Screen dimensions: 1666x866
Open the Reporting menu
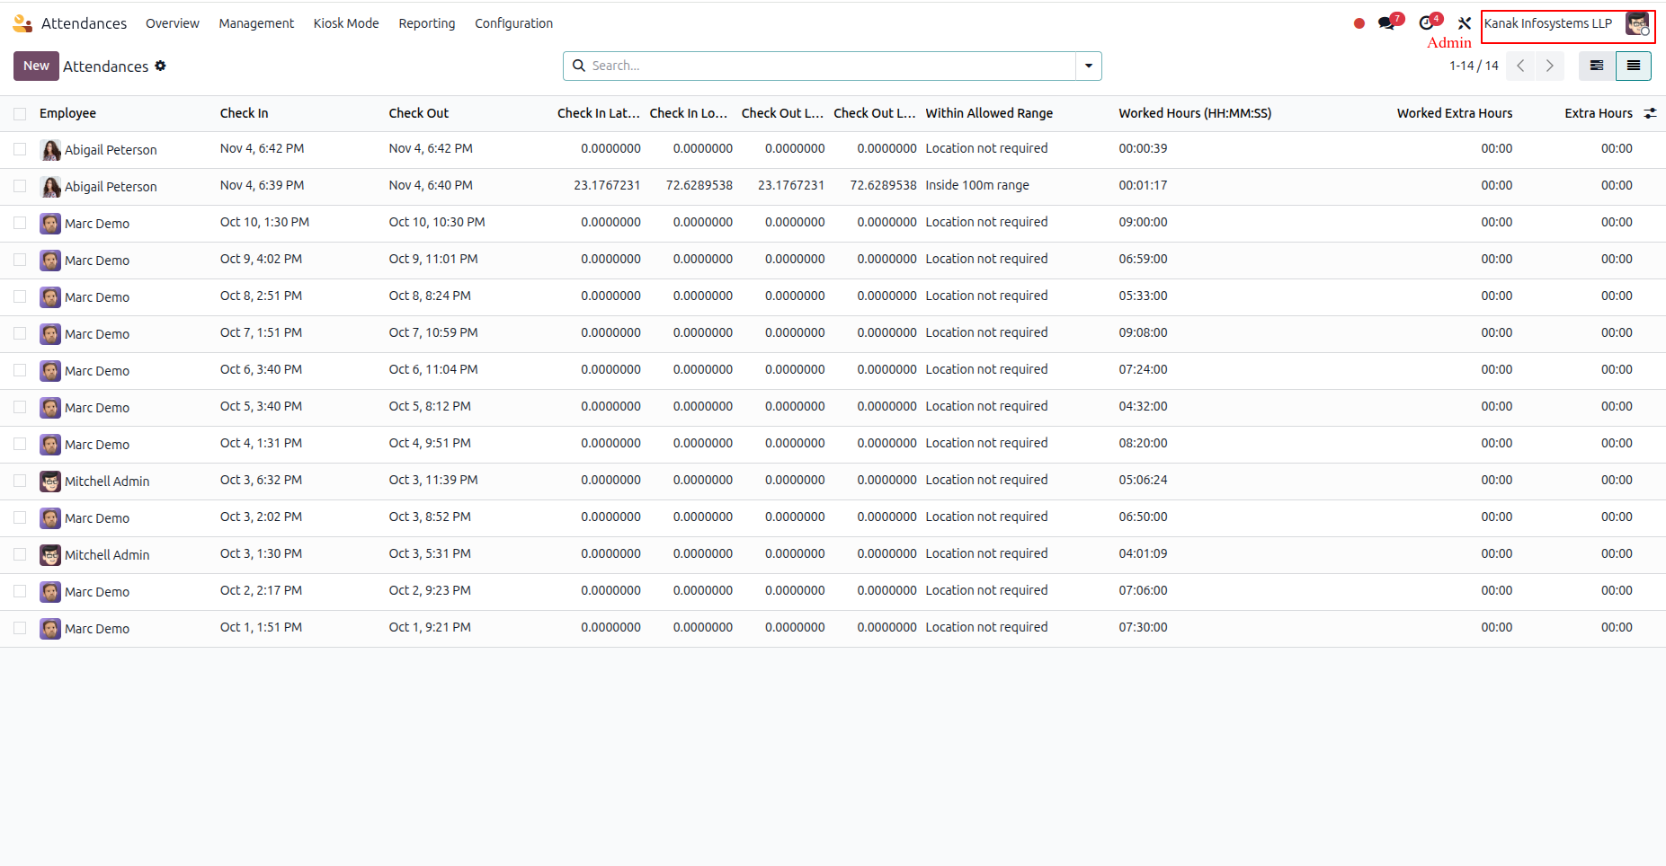point(427,23)
